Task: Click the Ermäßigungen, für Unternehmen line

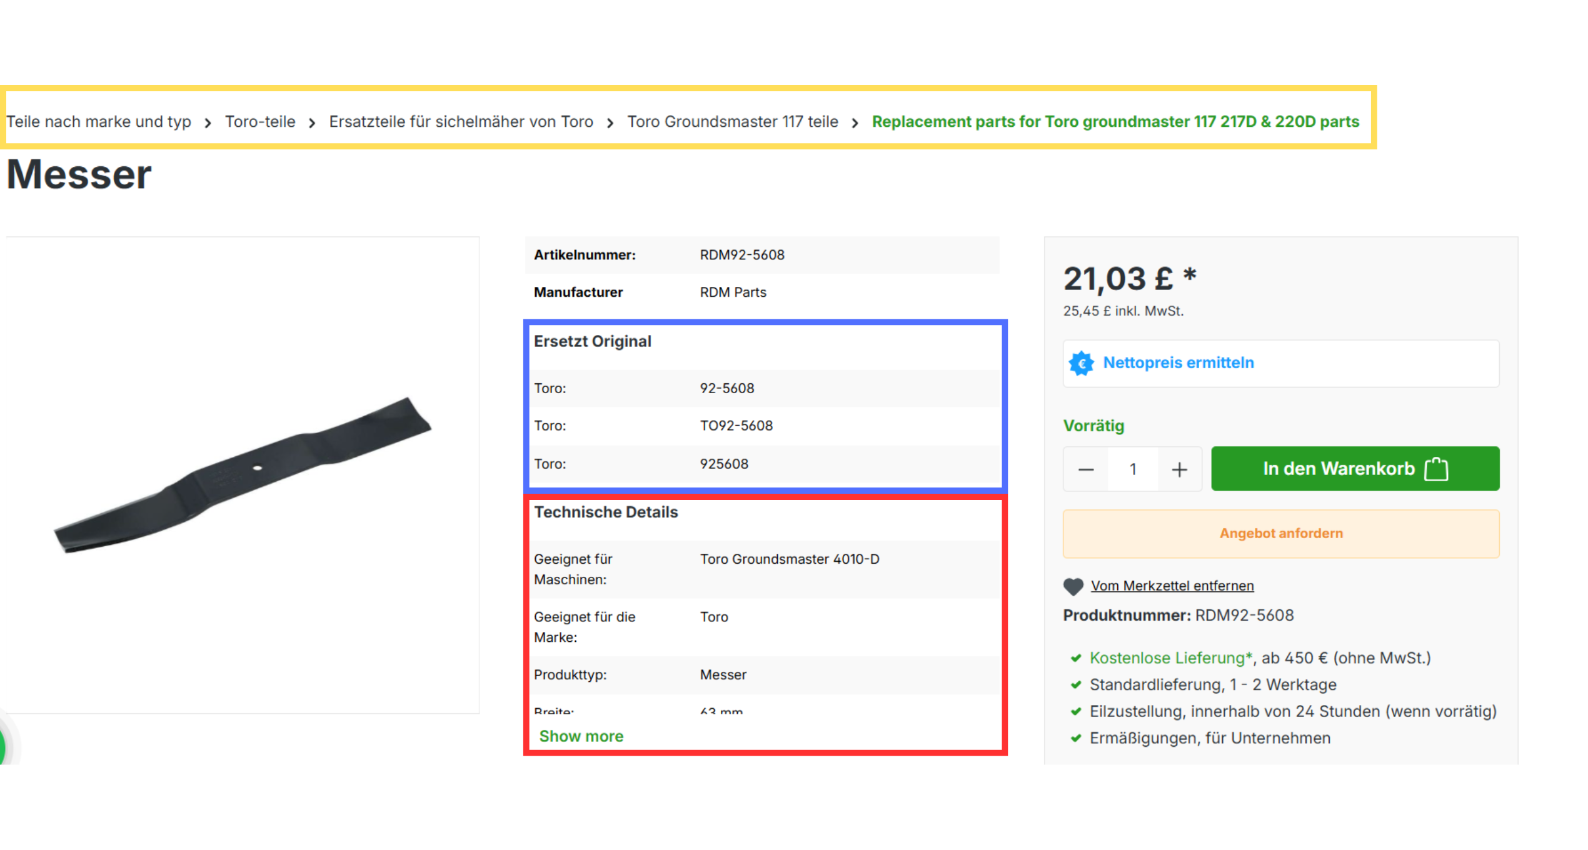Action: 1210,738
